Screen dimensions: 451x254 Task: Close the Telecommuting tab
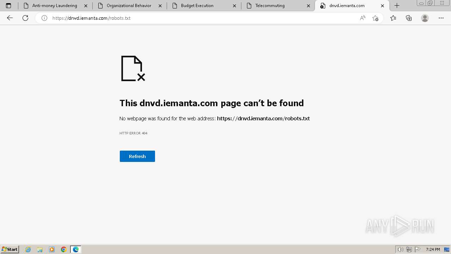[309, 6]
